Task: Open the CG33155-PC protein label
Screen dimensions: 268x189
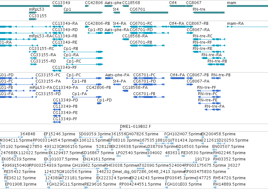Action: 48,75
